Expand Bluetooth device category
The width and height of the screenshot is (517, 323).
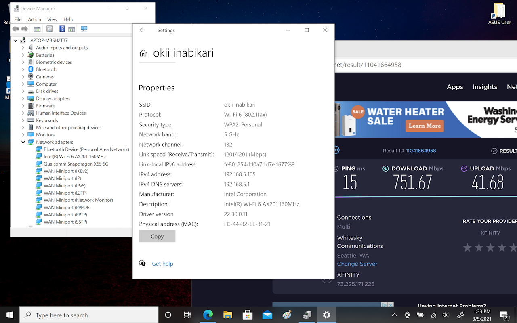pos(23,69)
